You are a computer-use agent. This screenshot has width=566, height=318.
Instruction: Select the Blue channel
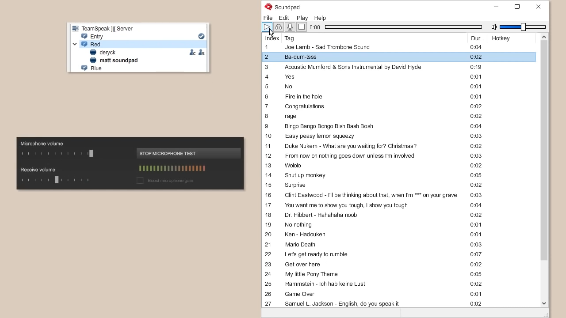[x=96, y=68]
